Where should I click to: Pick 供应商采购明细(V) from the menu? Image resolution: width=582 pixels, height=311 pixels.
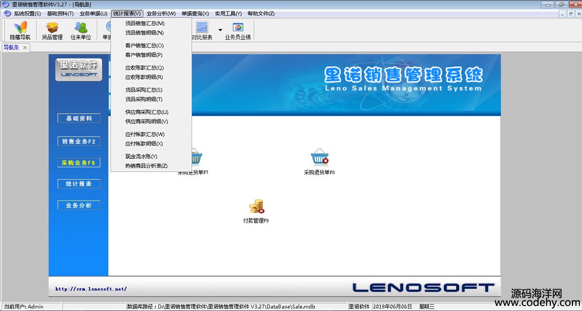[x=151, y=122]
